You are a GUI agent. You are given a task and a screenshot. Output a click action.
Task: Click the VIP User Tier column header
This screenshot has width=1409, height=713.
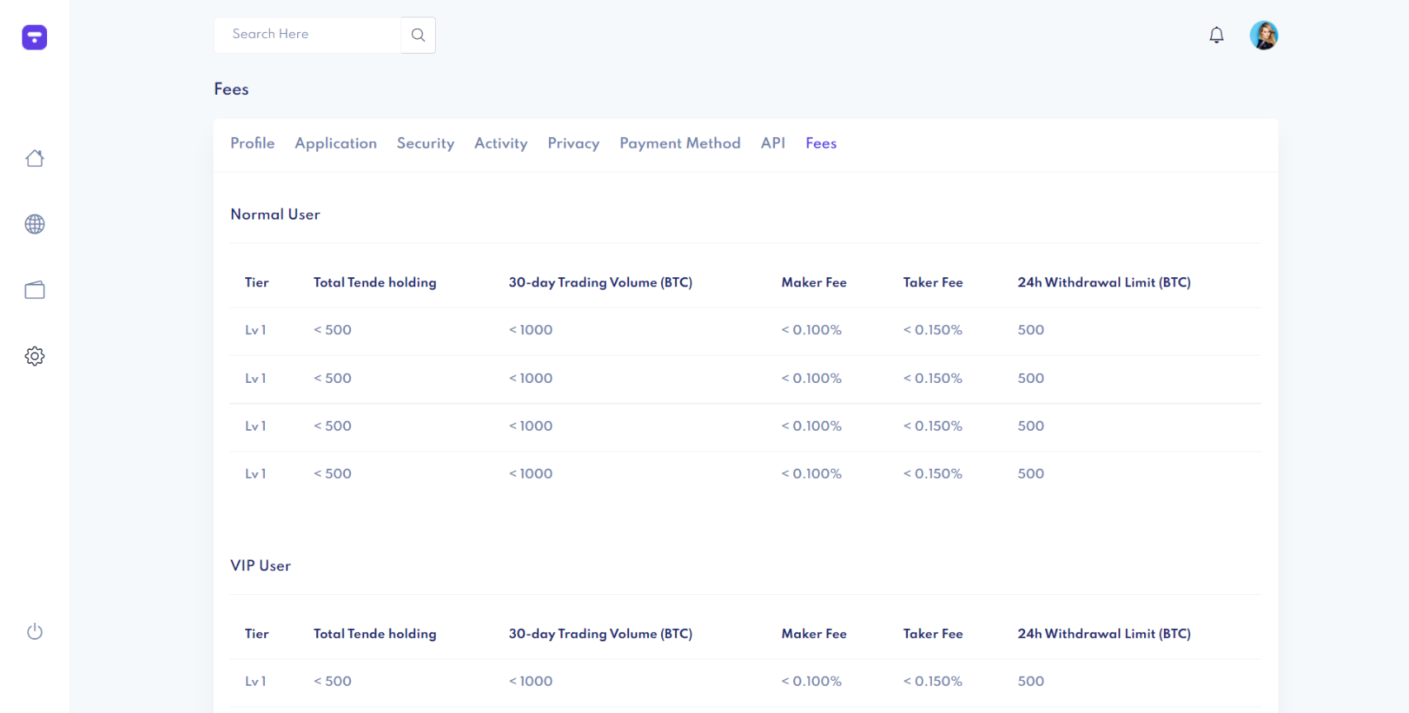[x=257, y=634]
